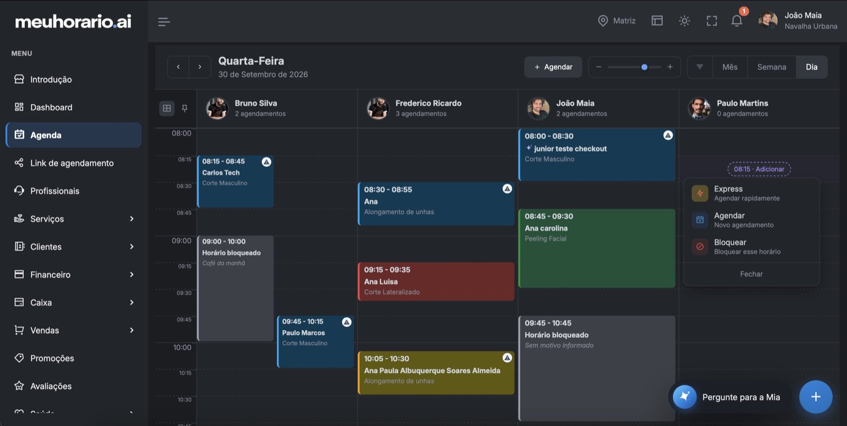Open Ana Luisa 09:15 red appointment
This screenshot has width=847, height=426.
tap(436, 281)
